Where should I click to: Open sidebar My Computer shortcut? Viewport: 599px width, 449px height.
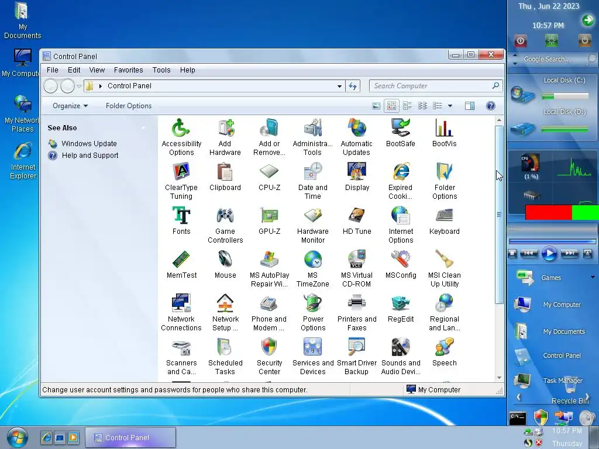(x=549, y=304)
